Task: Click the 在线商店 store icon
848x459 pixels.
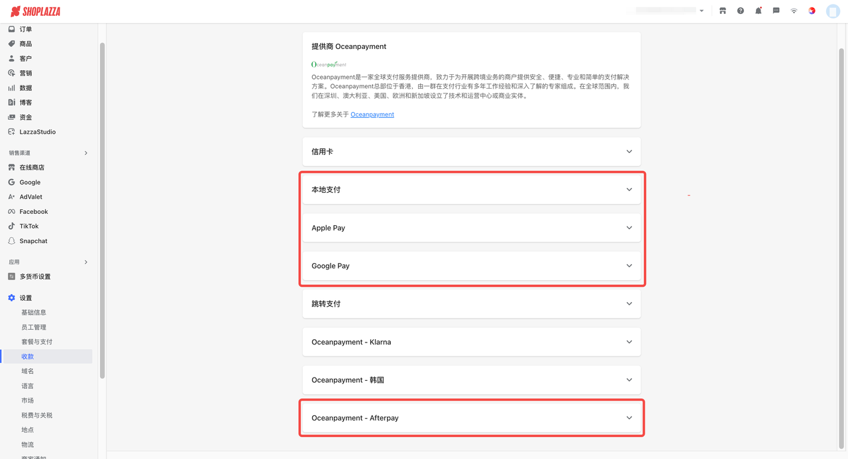Action: pos(11,168)
